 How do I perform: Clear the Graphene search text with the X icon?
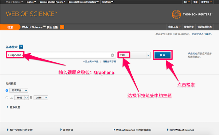(112, 55)
